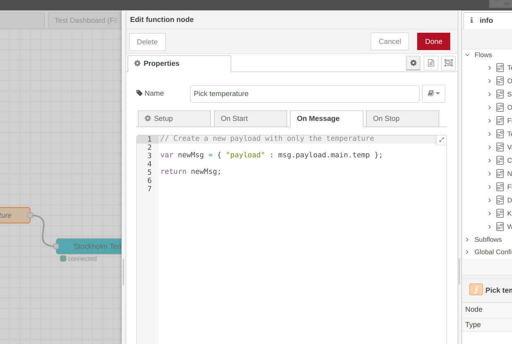This screenshot has height=344, width=512.
Task: Switch to the On Stop tab
Action: pos(403,118)
